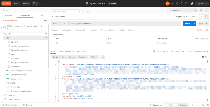Switch to the History sidebar tab
The width and height of the screenshot is (210, 107).
(8, 16)
